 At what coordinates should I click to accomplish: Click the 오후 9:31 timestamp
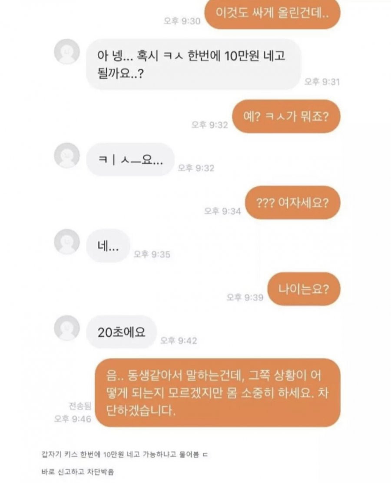(x=322, y=82)
